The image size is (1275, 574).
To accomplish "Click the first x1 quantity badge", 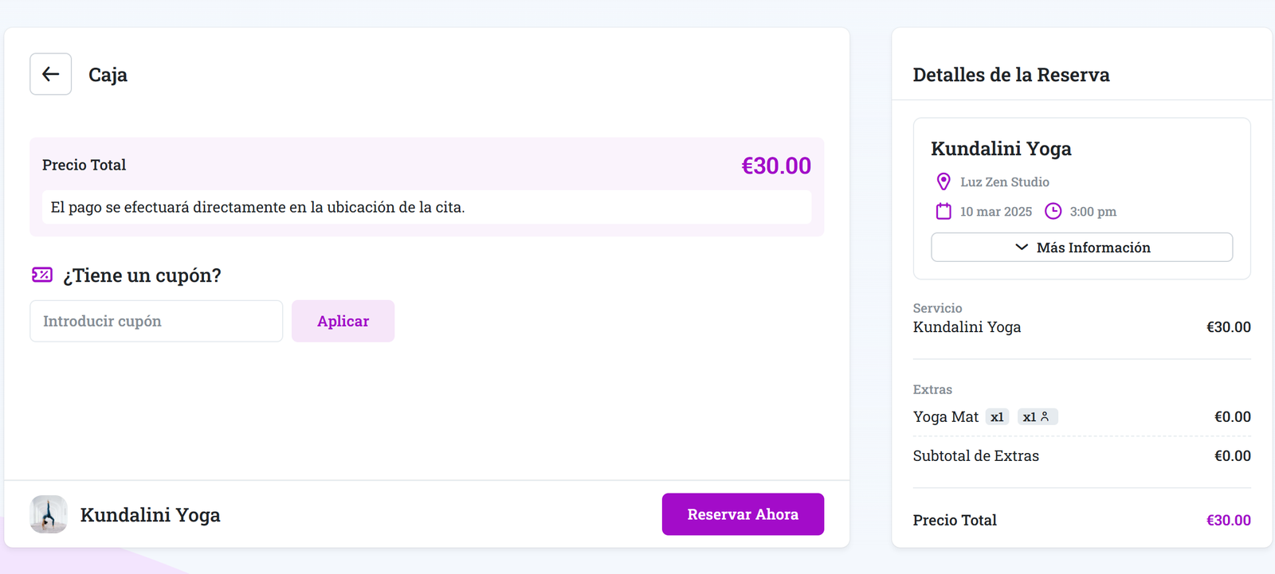I will (997, 417).
